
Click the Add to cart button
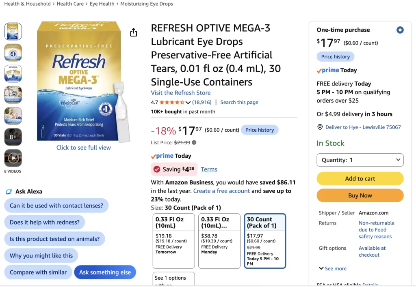coord(360,178)
